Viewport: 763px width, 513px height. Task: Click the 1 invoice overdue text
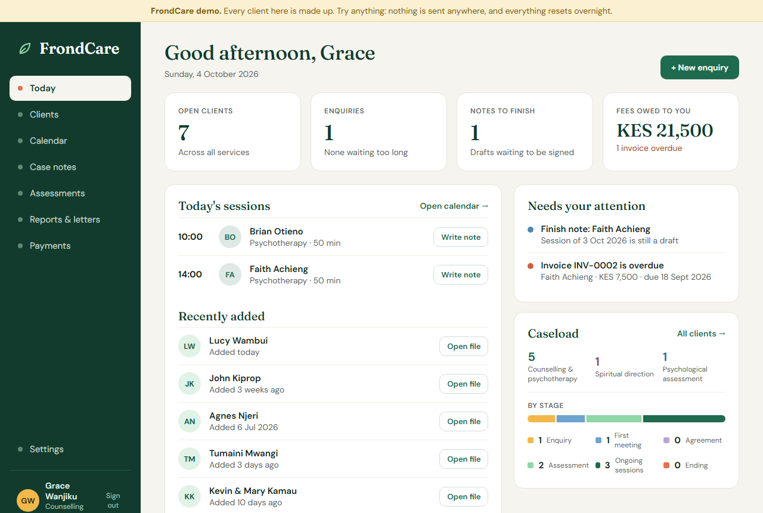[x=649, y=148]
